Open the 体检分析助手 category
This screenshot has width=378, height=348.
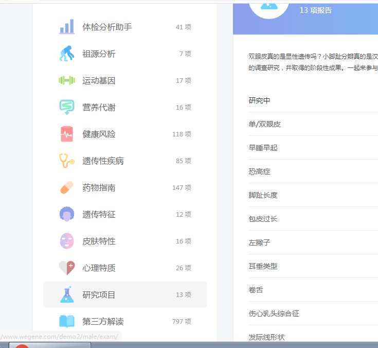click(125, 27)
